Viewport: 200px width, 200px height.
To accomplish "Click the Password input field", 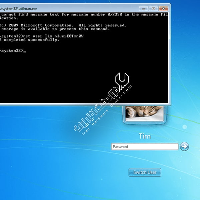I will (x=145, y=147).
